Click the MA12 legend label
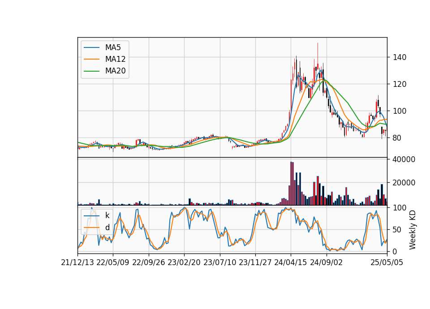The width and height of the screenshot is (430, 309). (x=115, y=59)
